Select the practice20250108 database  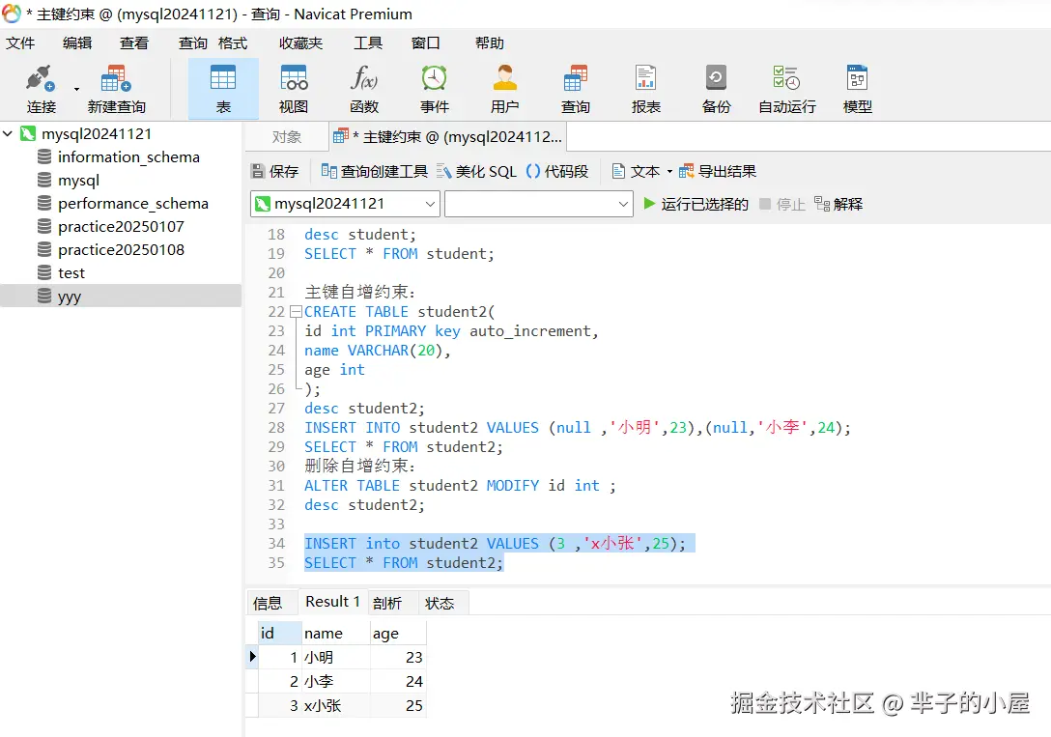pos(121,249)
